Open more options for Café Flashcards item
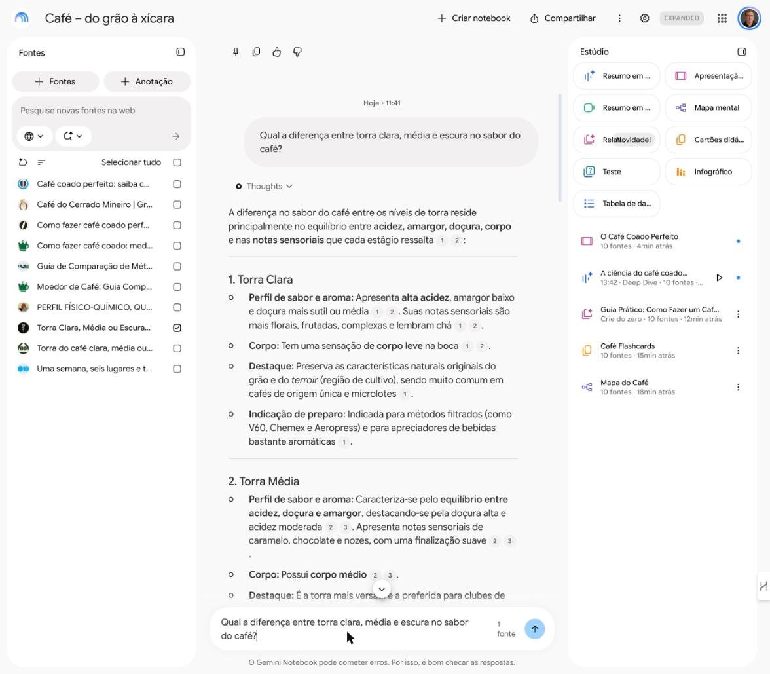This screenshot has height=674, width=770. [738, 351]
